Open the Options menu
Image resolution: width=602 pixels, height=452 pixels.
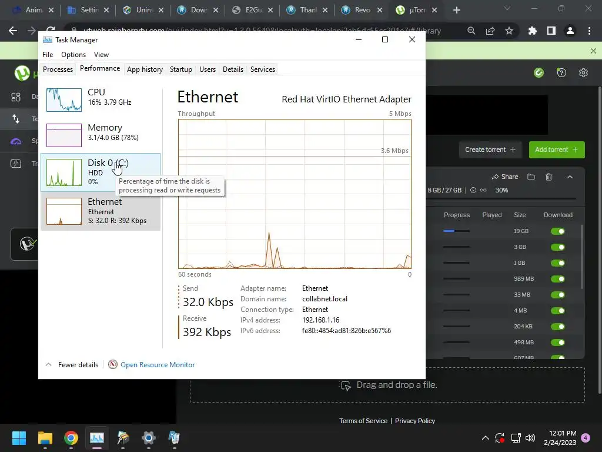[73, 55]
